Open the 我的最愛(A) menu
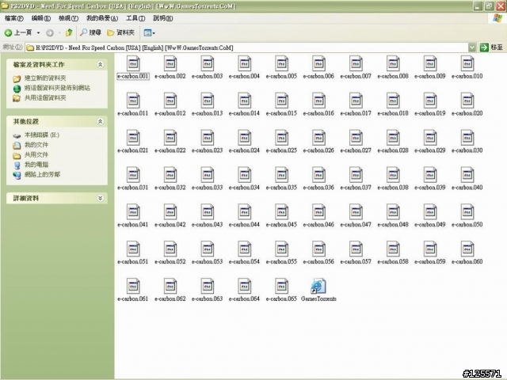The width and height of the screenshot is (507, 380). tap(102, 18)
